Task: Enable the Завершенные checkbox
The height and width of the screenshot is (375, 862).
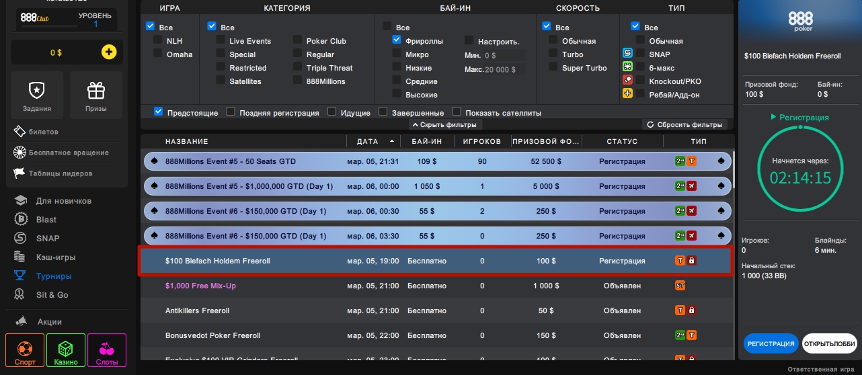Action: (x=383, y=112)
